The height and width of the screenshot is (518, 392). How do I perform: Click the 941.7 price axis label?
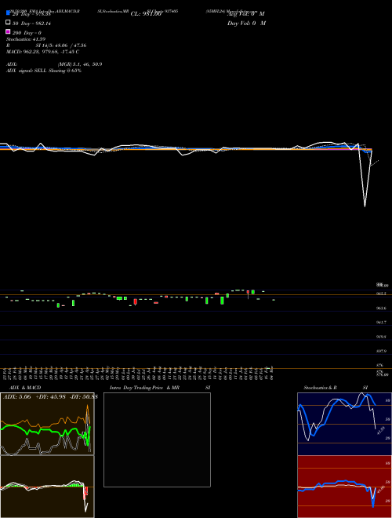[381, 323]
